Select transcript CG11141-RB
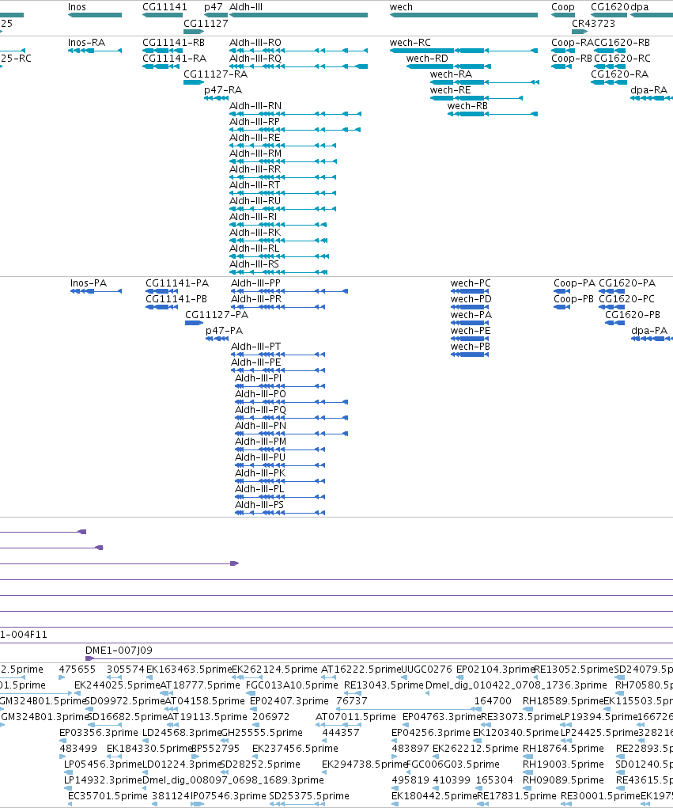 click(x=163, y=51)
